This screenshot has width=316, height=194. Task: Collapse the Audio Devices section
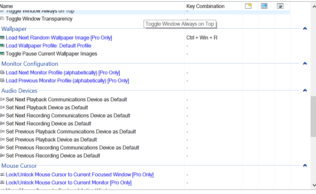click(x=305, y=90)
